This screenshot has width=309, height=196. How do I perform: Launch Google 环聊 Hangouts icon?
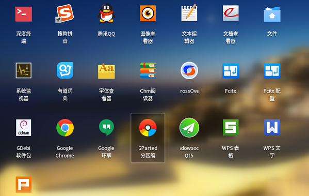point(106,127)
